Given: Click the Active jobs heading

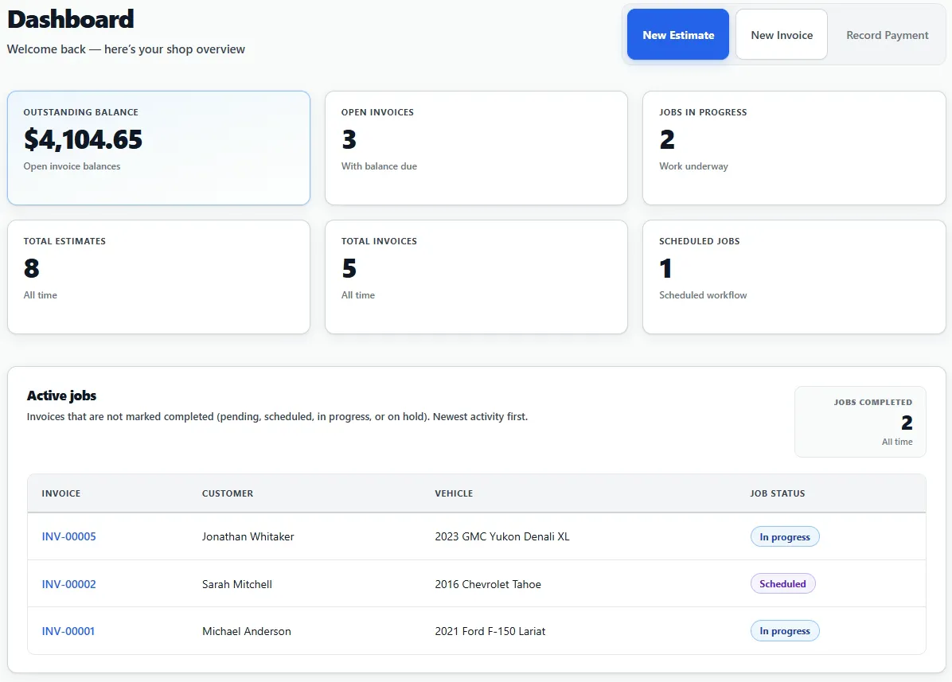Looking at the screenshot, I should [61, 396].
